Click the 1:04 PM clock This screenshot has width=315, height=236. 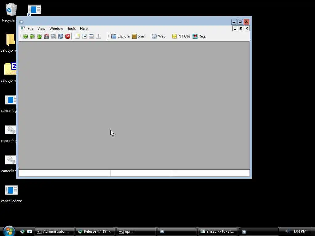point(300,231)
